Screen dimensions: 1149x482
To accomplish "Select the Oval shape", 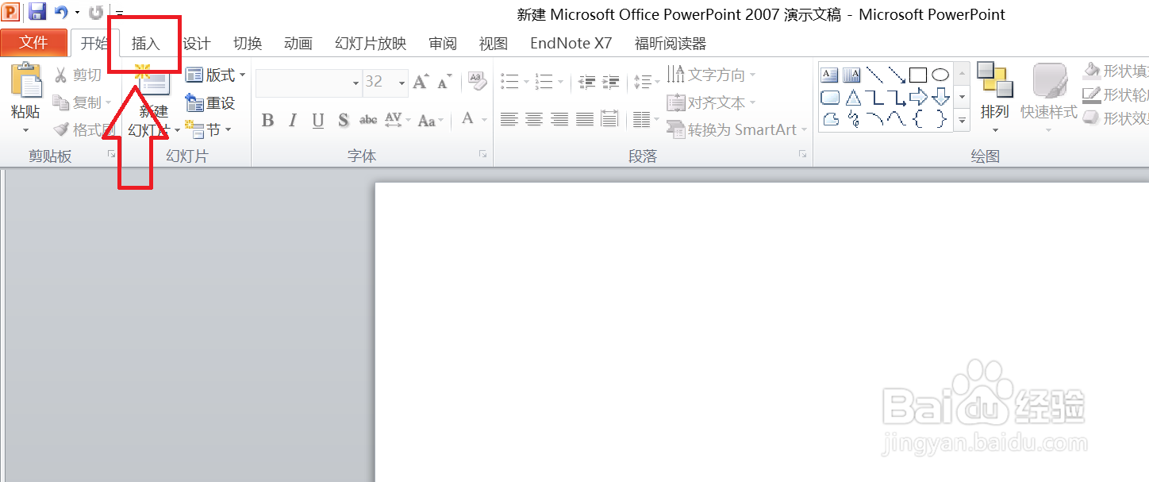I will (940, 75).
